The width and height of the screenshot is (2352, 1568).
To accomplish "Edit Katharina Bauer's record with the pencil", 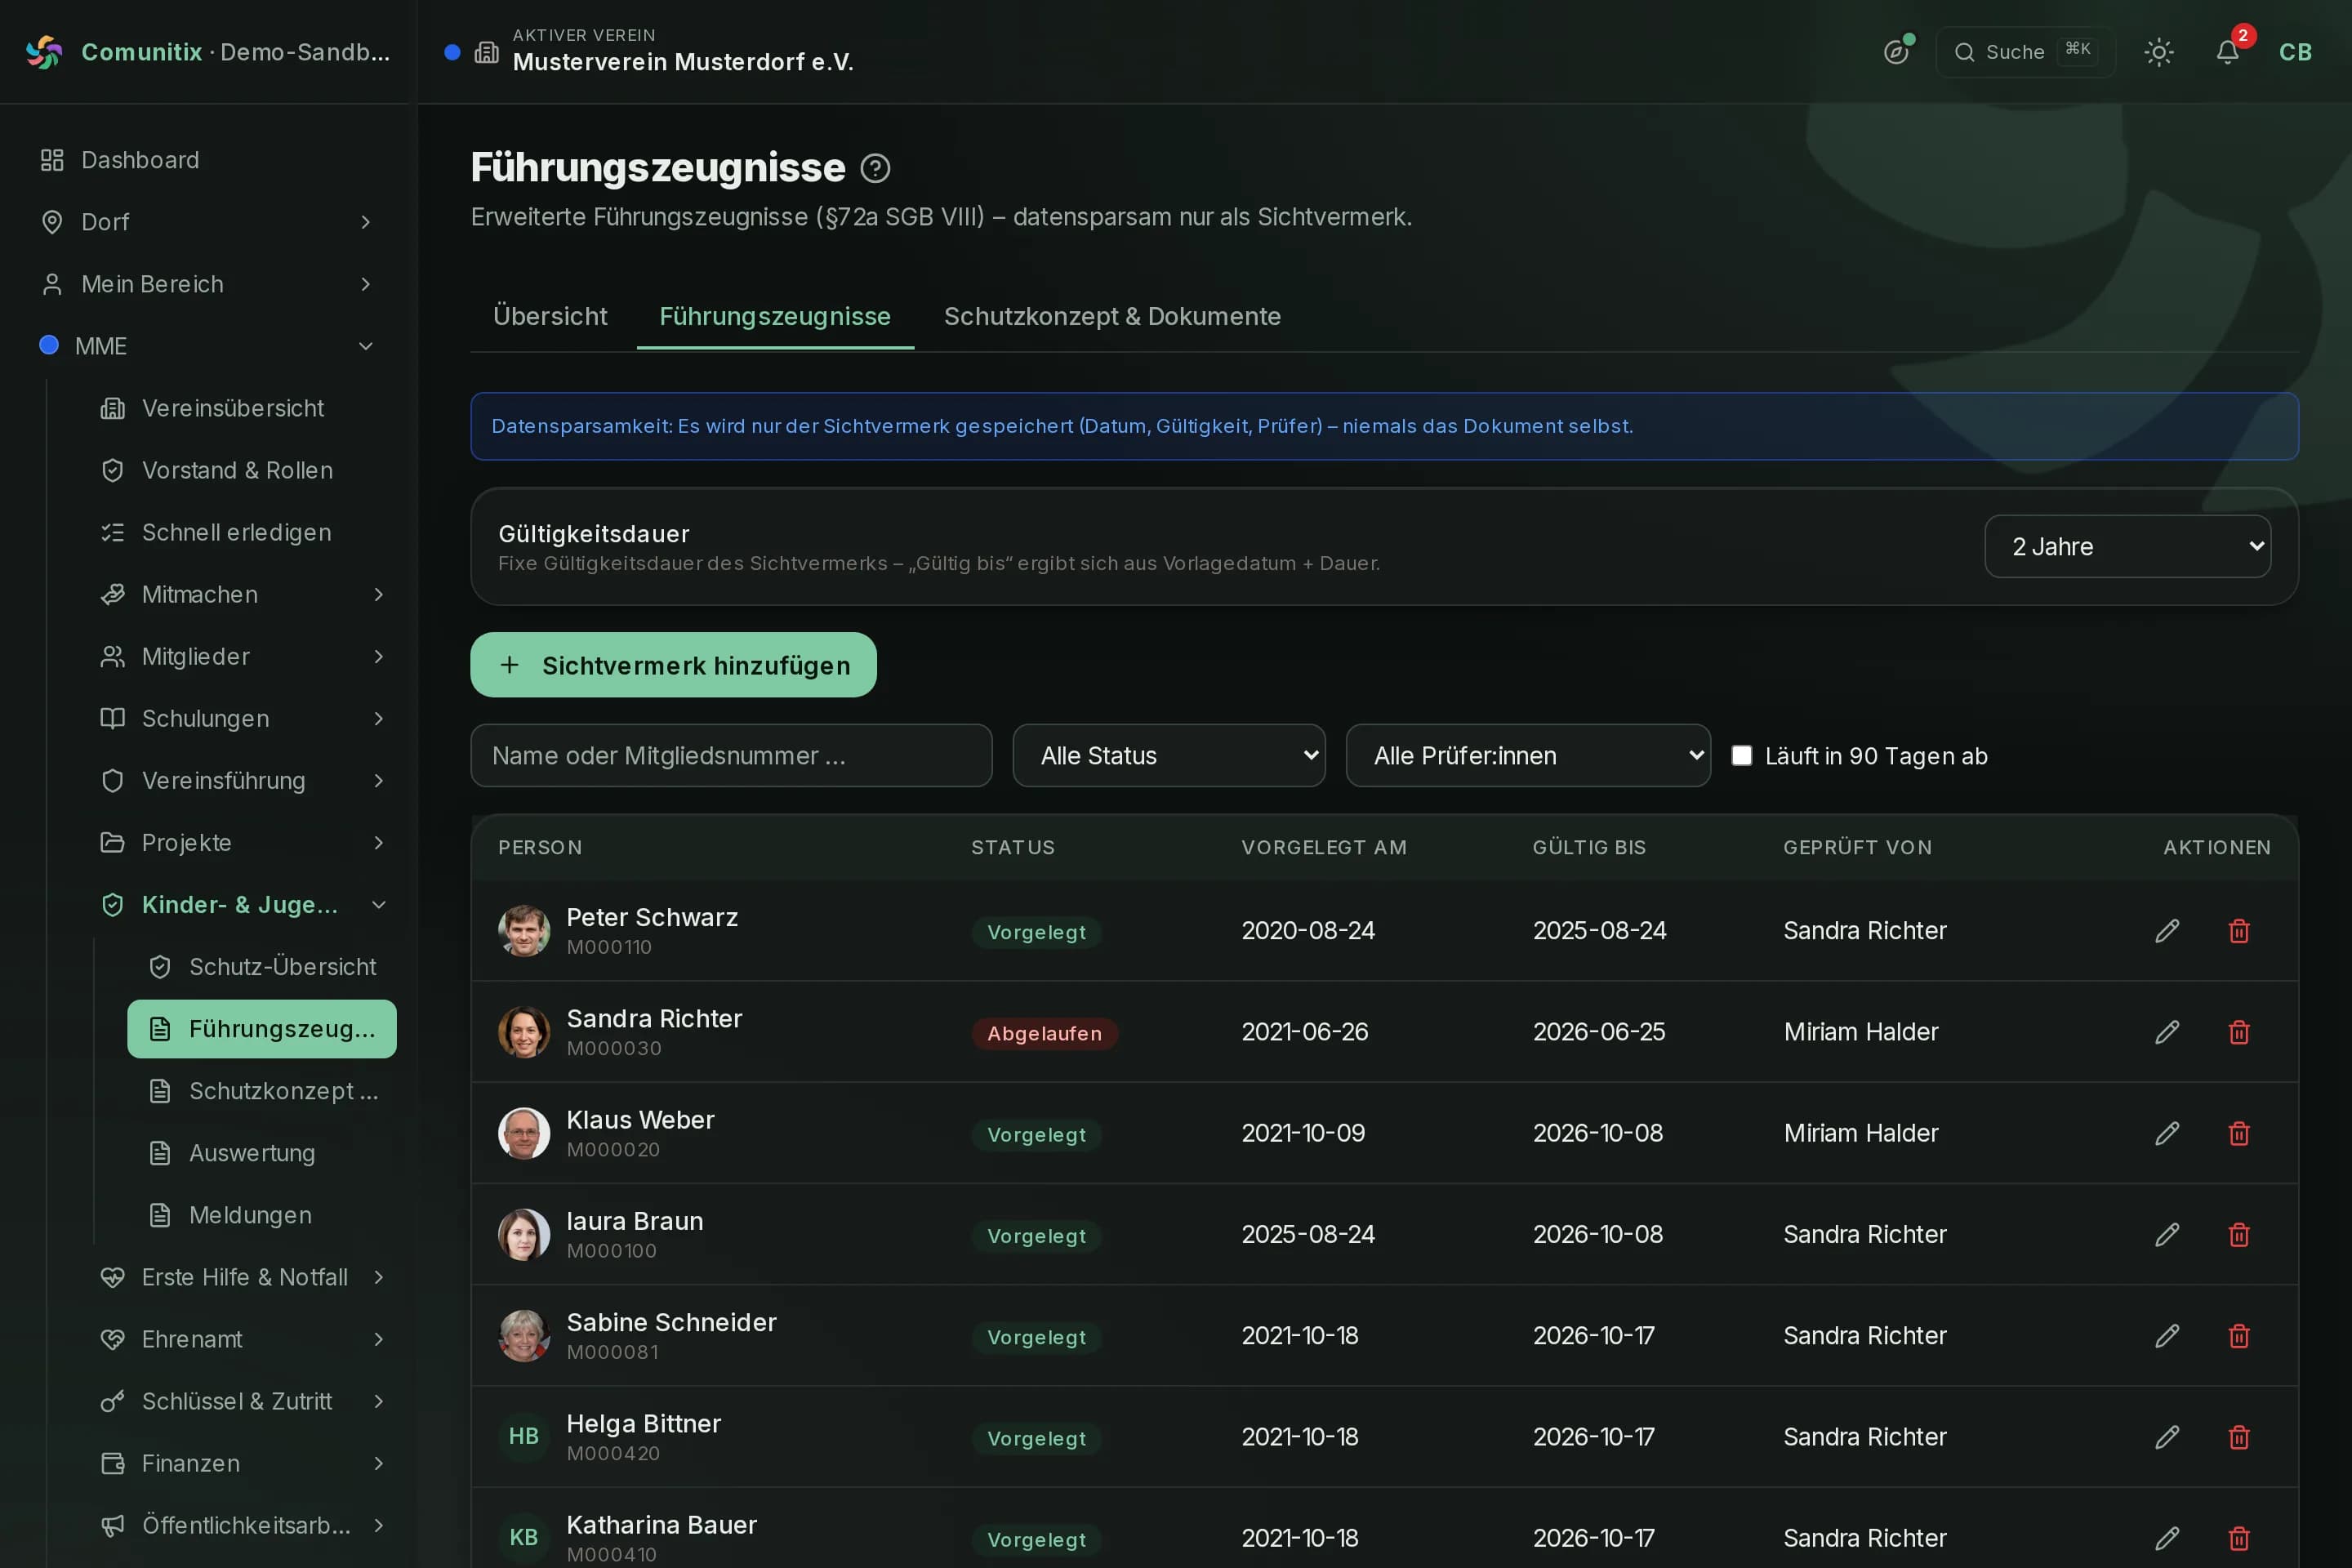I will point(2167,1538).
